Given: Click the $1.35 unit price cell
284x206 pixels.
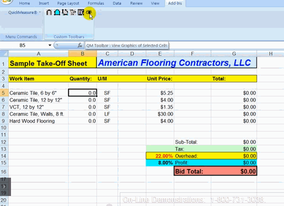Looking at the screenshot, I should point(160,107).
